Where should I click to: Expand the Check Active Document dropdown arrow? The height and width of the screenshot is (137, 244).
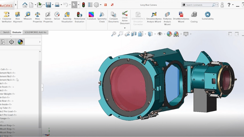(125, 28)
